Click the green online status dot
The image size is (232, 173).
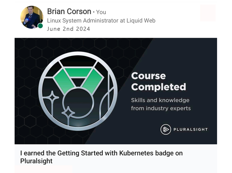40,26
